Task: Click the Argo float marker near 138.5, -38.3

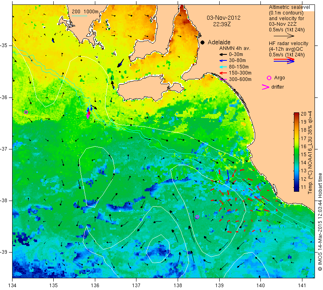Action: click(x=197, y=217)
